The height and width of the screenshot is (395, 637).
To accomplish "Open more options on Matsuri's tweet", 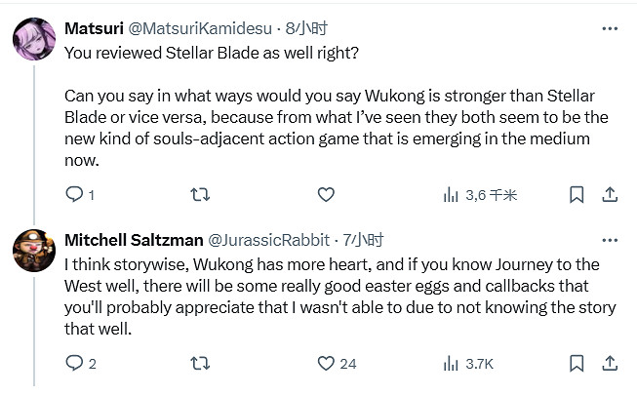I will click(x=611, y=29).
